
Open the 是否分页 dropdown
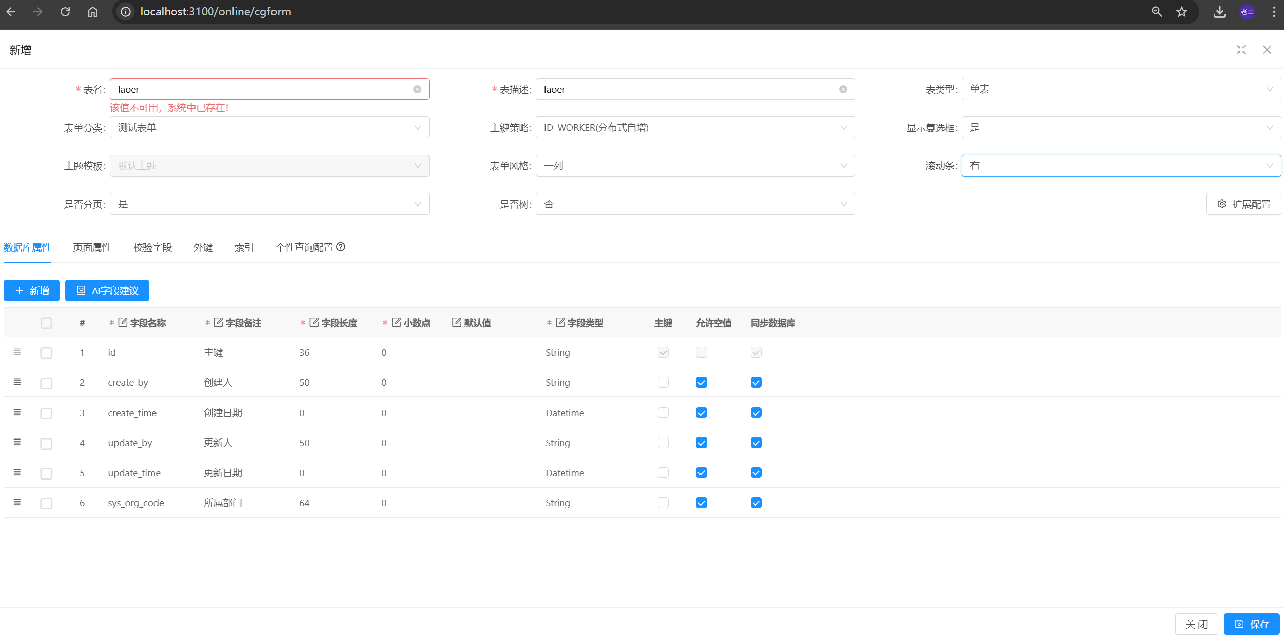pos(269,204)
